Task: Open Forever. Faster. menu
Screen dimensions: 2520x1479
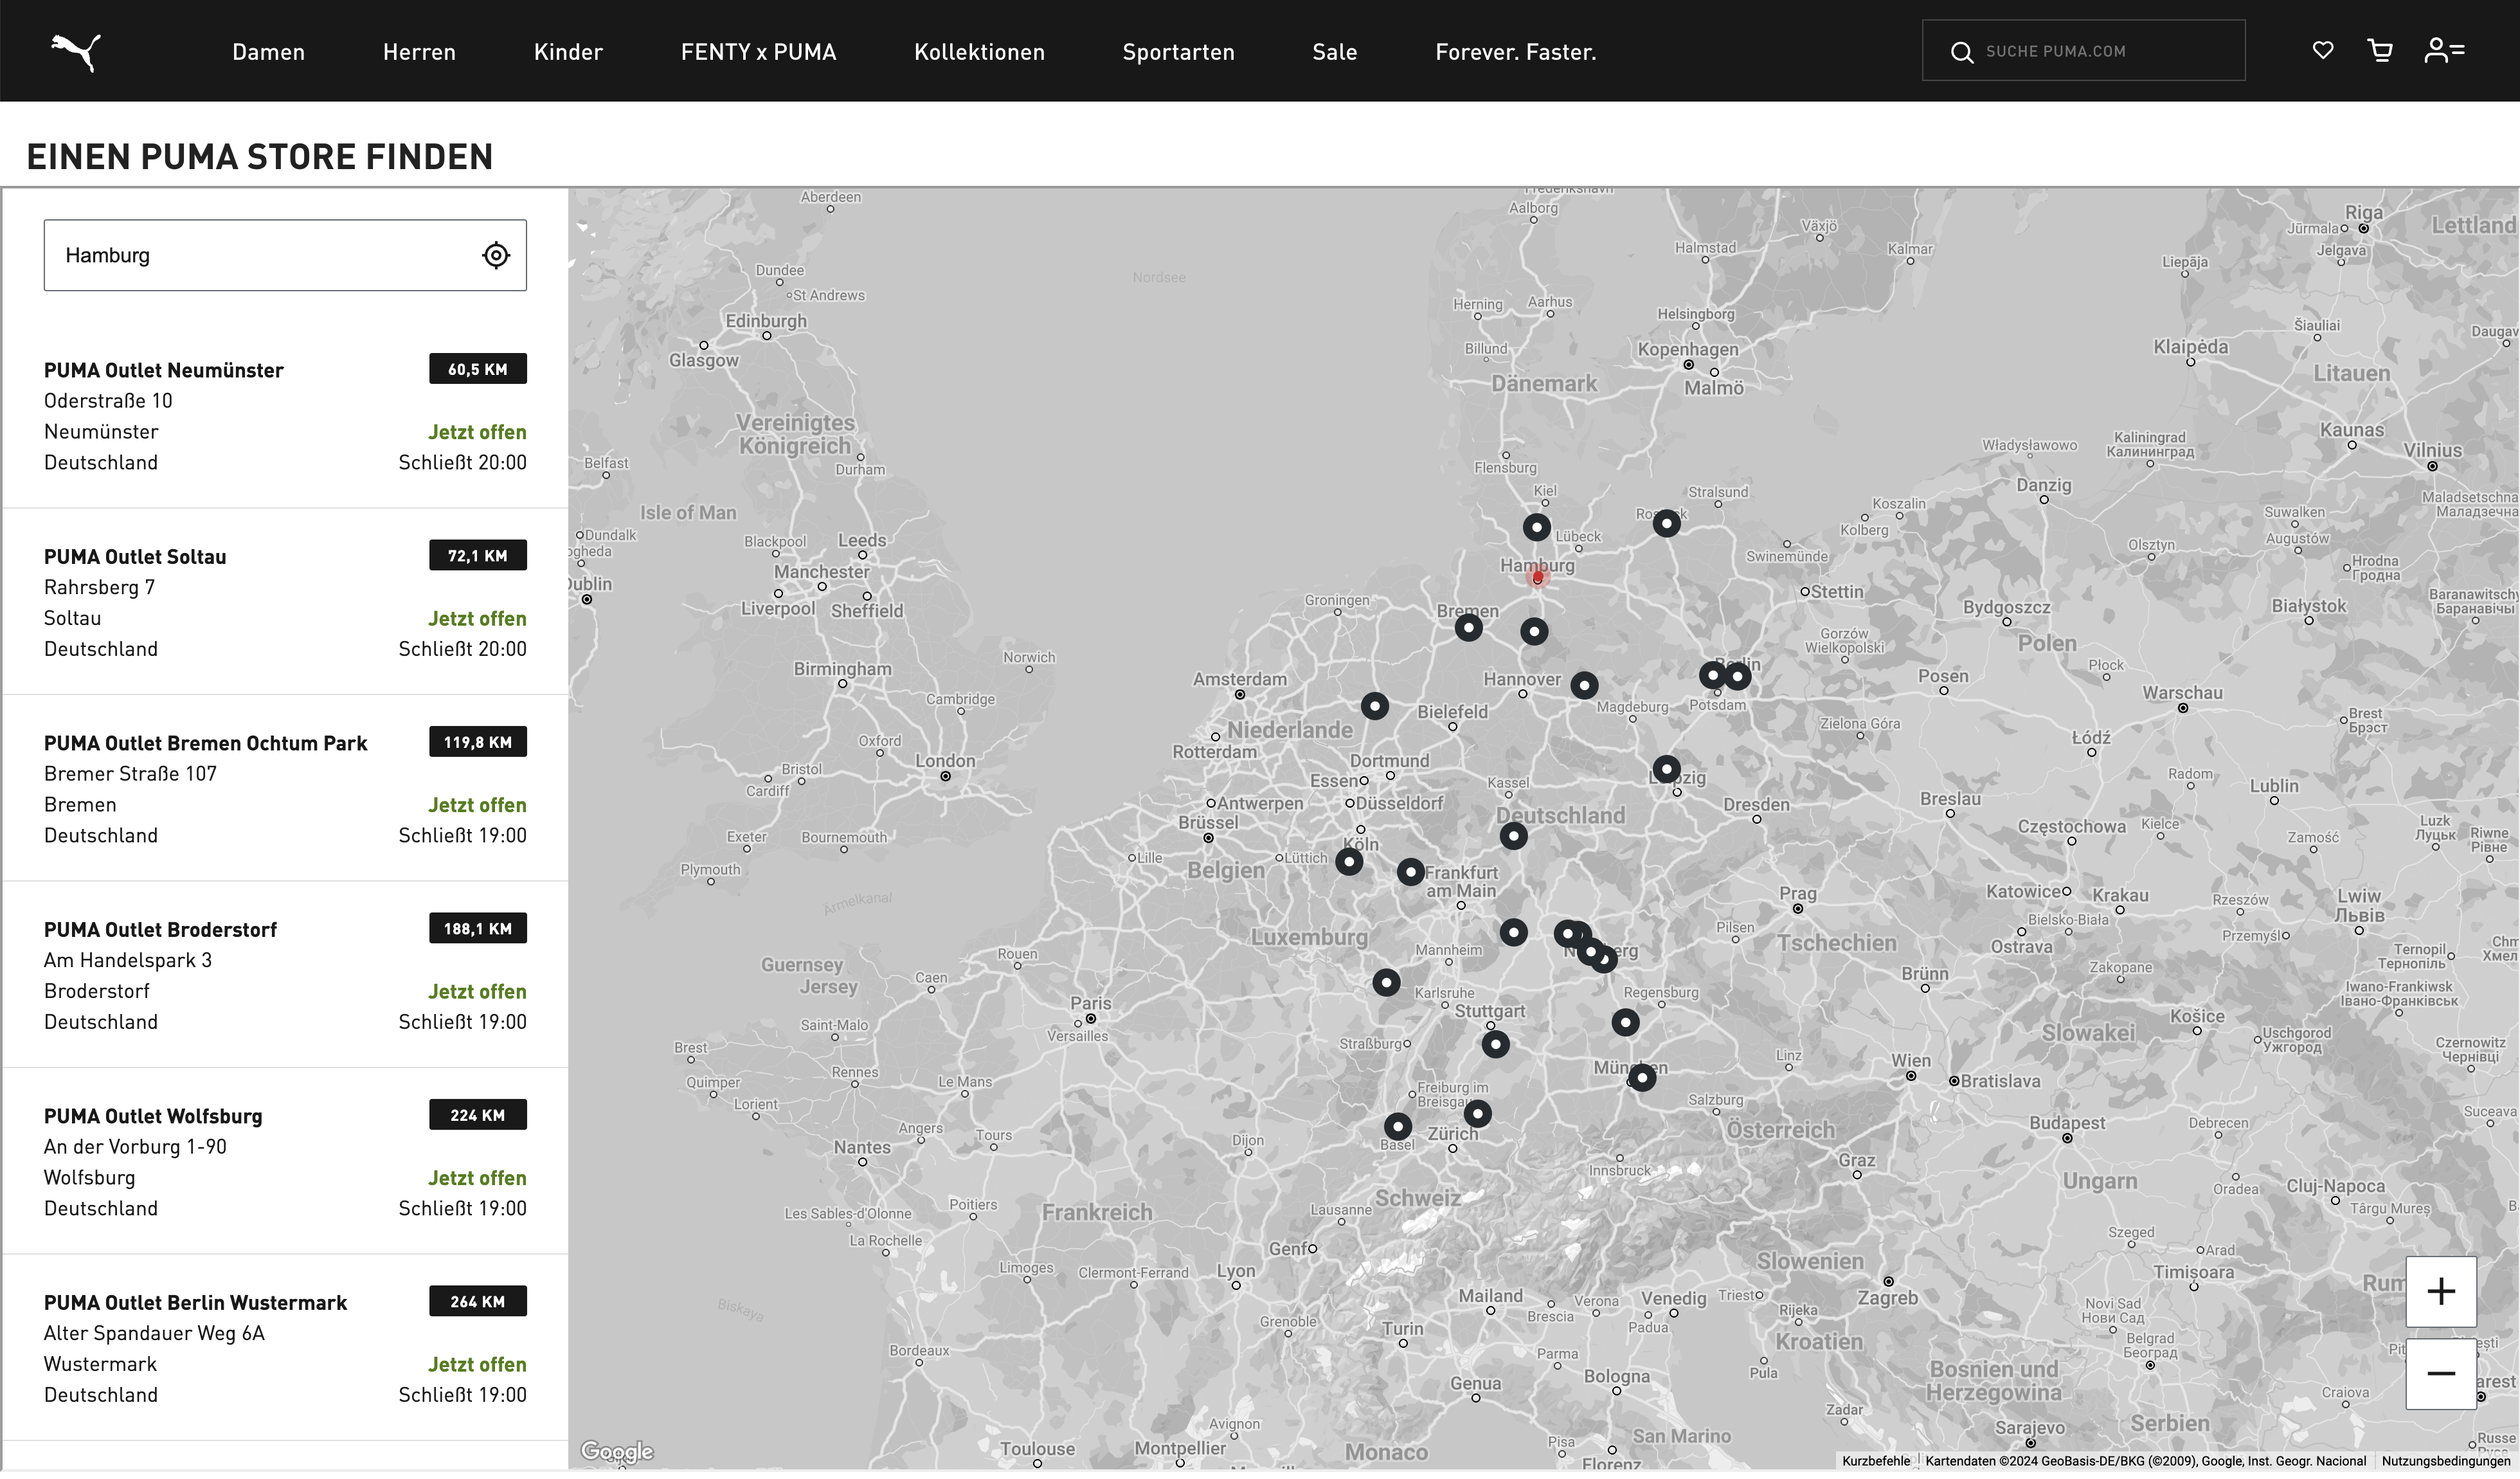Action: [x=1515, y=52]
